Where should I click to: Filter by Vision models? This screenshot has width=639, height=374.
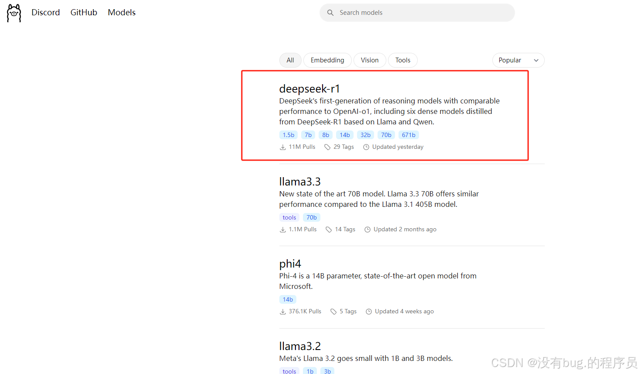click(x=370, y=60)
